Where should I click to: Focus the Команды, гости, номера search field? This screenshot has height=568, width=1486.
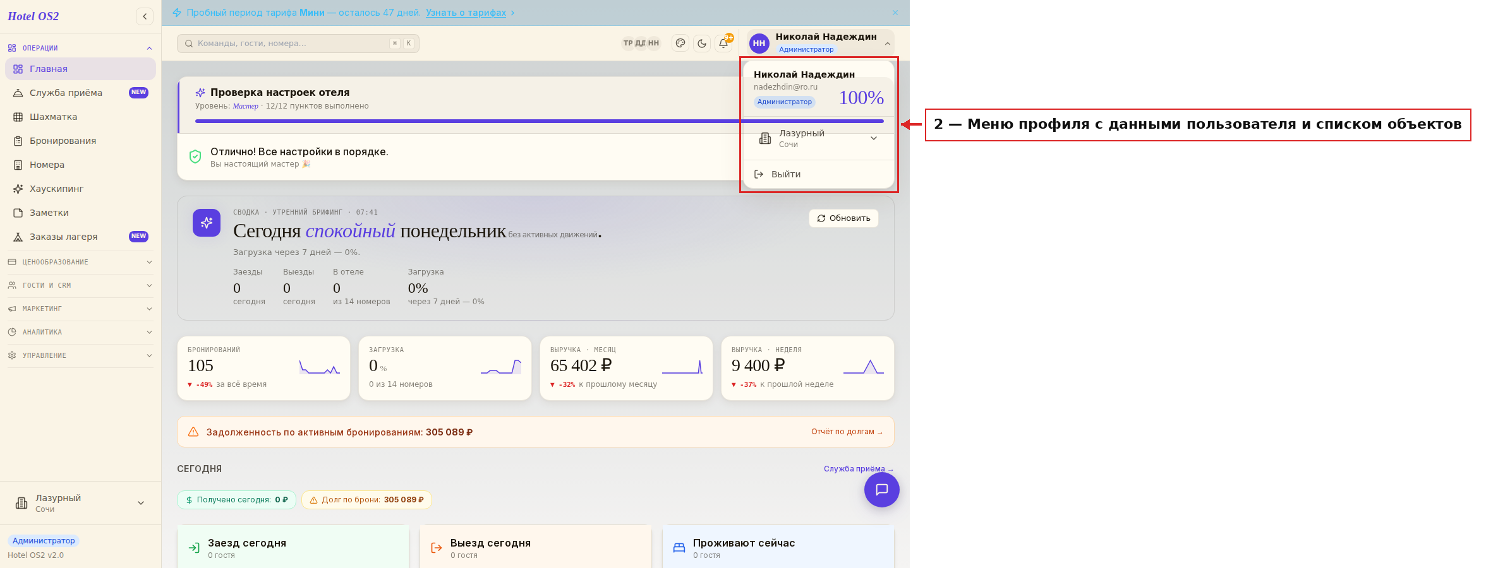[x=298, y=44]
